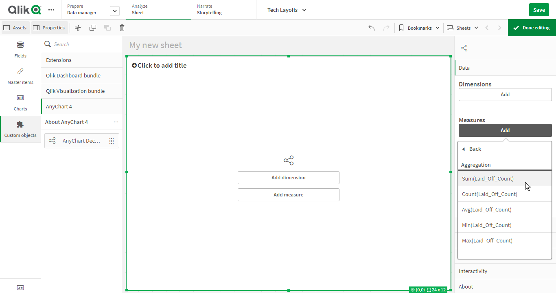Click the Save button

[539, 9]
